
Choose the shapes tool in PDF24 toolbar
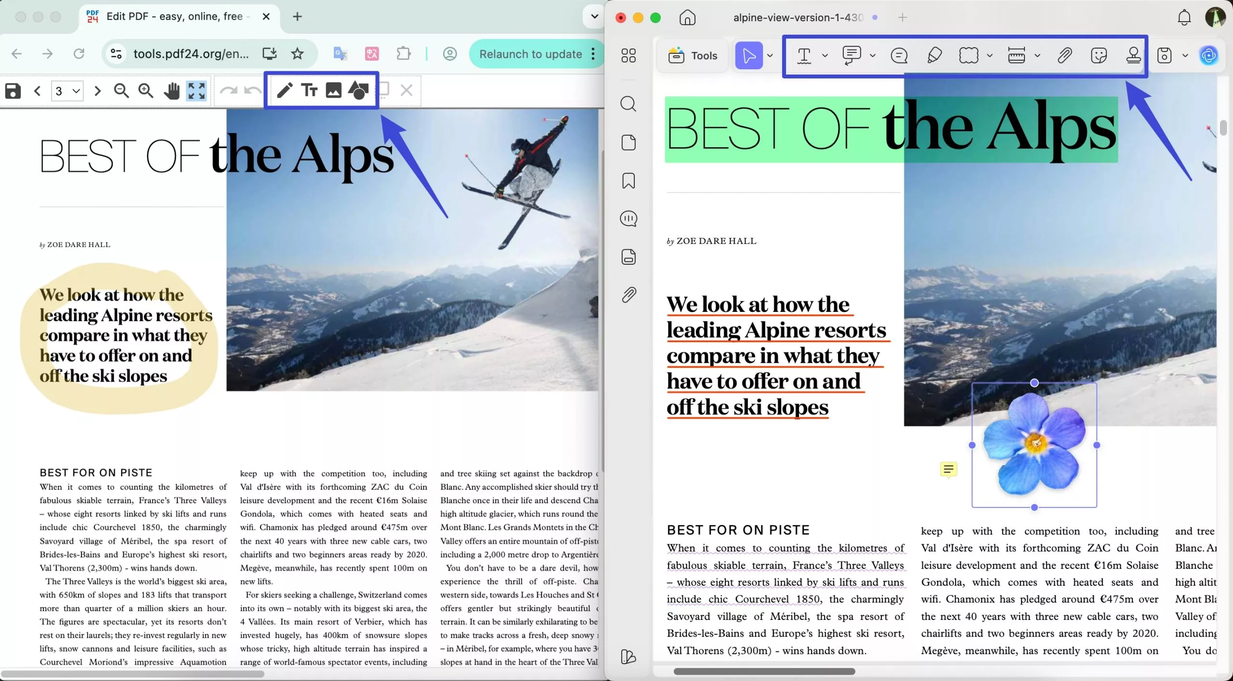click(x=358, y=90)
